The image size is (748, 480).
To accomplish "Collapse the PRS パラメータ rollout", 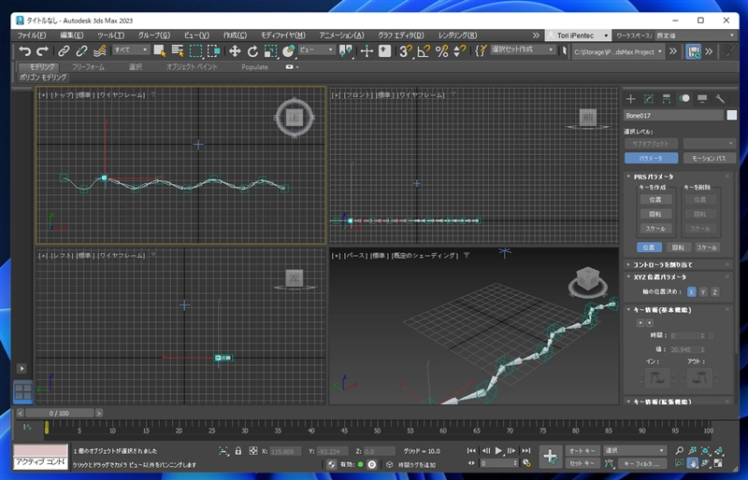I will (653, 176).
